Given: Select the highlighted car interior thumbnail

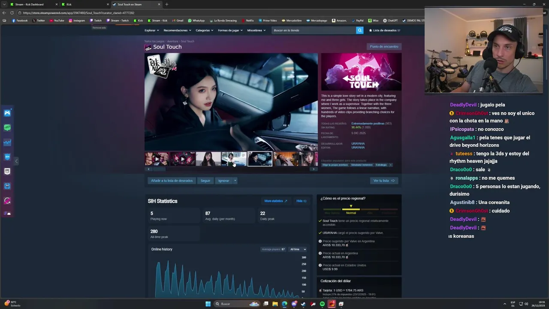Looking at the screenshot, I should click(x=259, y=159).
